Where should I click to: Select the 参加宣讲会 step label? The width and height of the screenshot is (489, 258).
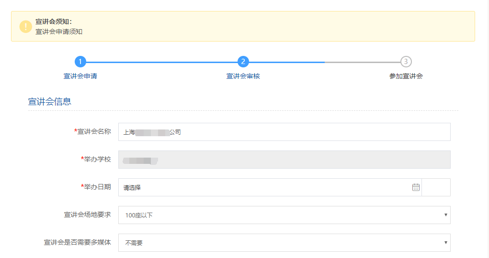coord(406,76)
